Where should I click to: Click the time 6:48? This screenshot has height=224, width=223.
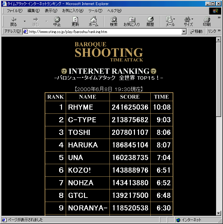tap(164, 195)
